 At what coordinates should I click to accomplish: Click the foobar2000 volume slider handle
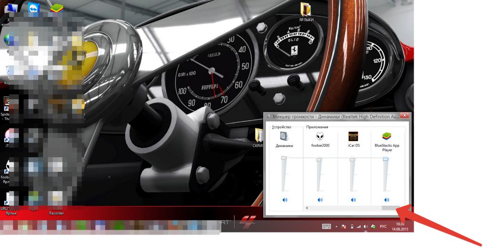[319, 160]
